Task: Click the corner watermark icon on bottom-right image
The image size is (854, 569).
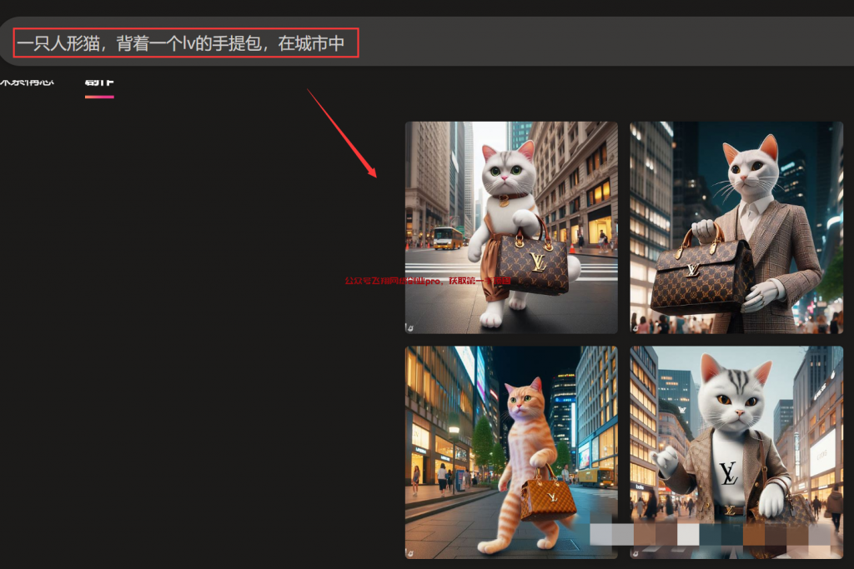Action: click(635, 552)
